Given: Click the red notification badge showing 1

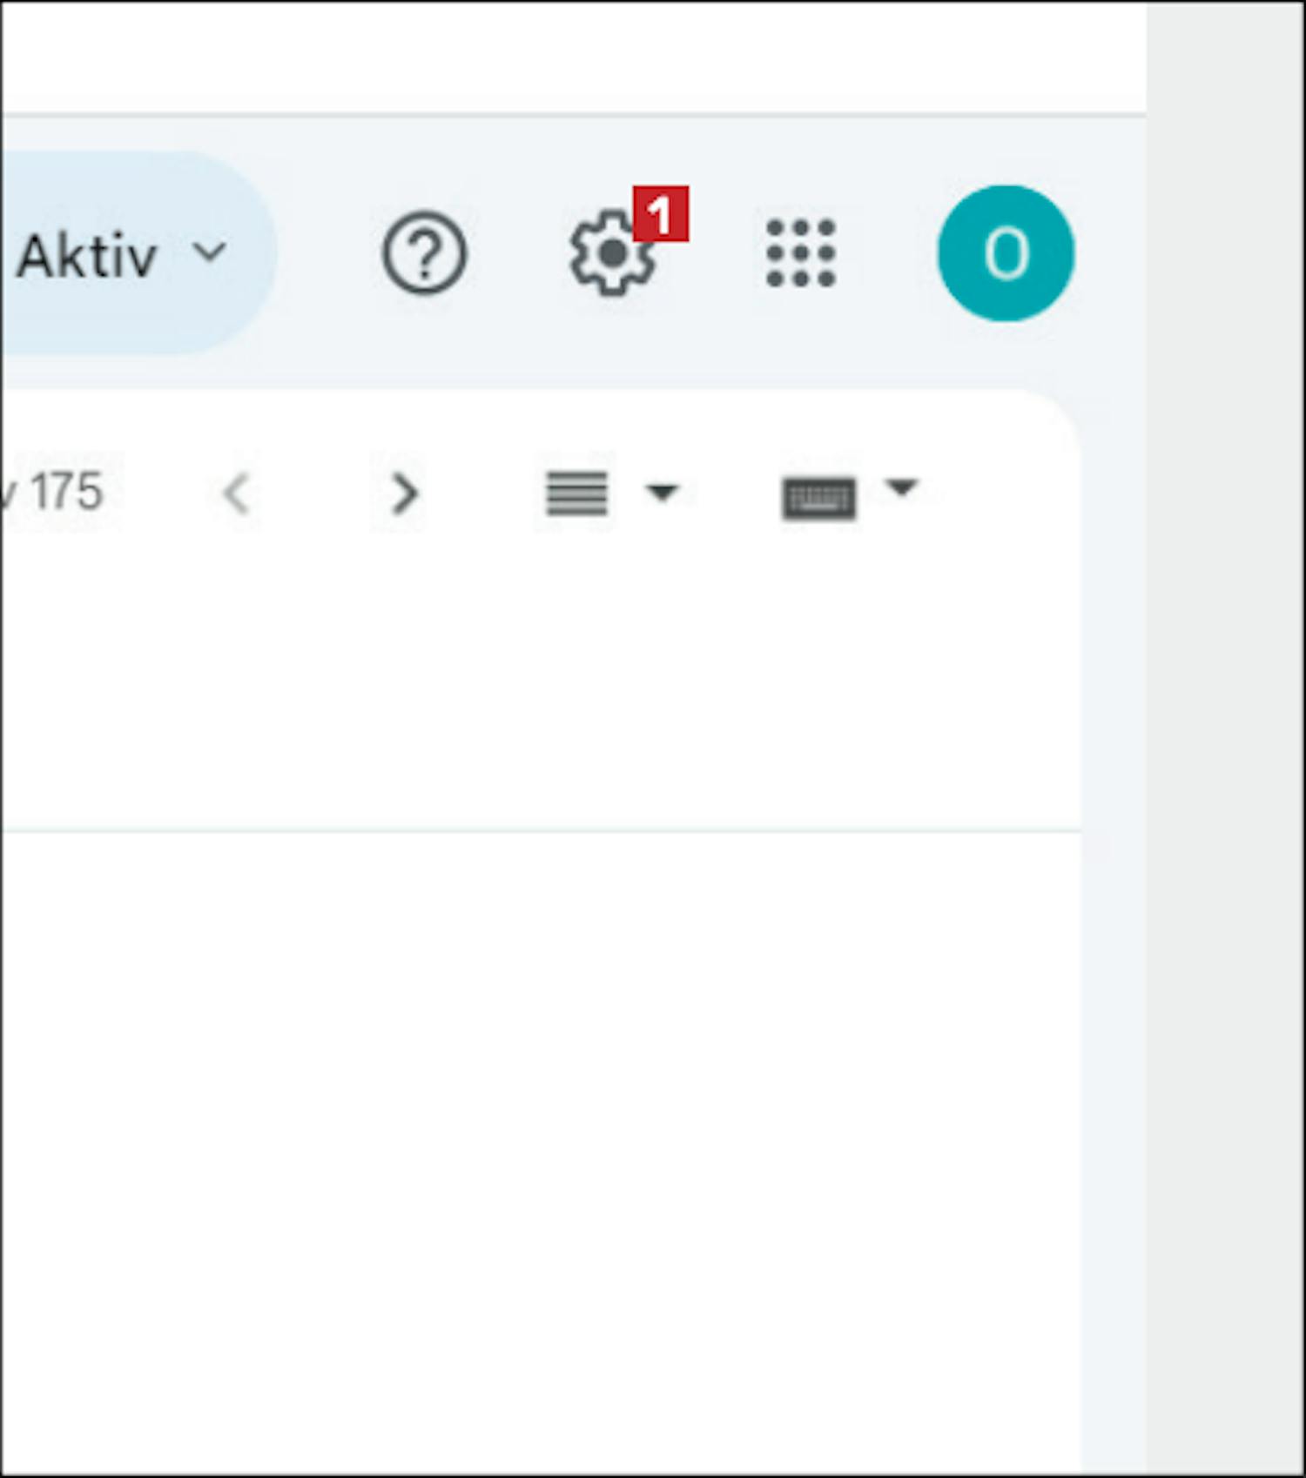Looking at the screenshot, I should coord(661,213).
